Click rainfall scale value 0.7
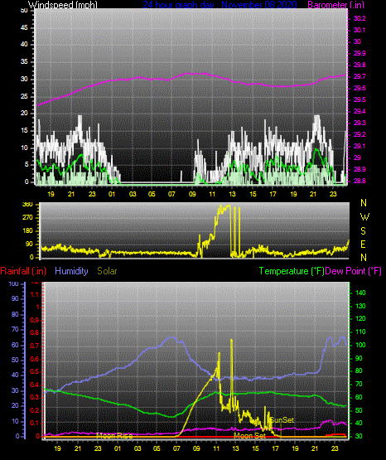The width and height of the screenshot is (386, 460). [x=35, y=346]
